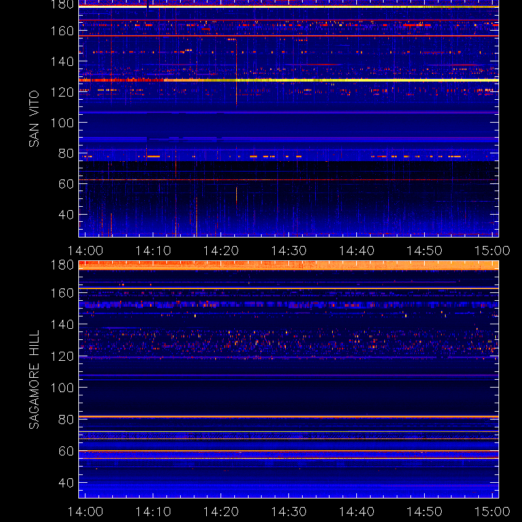Click the 14:50 label under Sagamore Hill plot

pyautogui.click(x=425, y=512)
